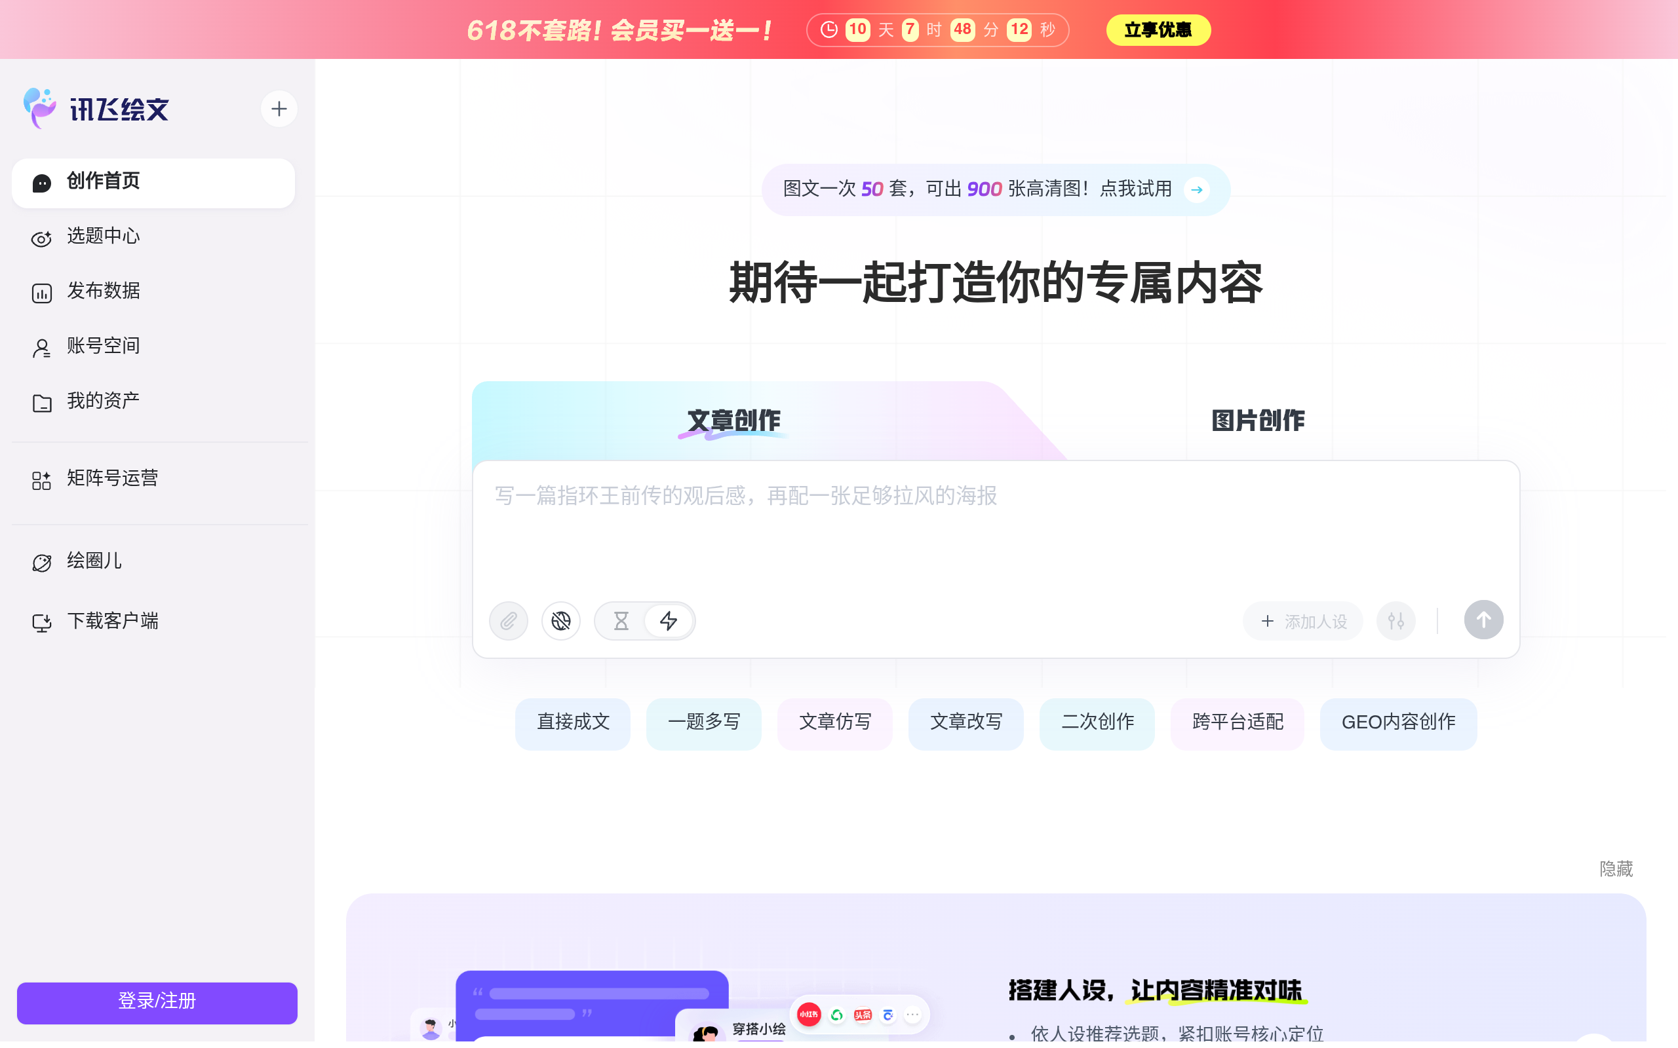
Task: Switch to the 图片创作 tab
Action: (1258, 421)
